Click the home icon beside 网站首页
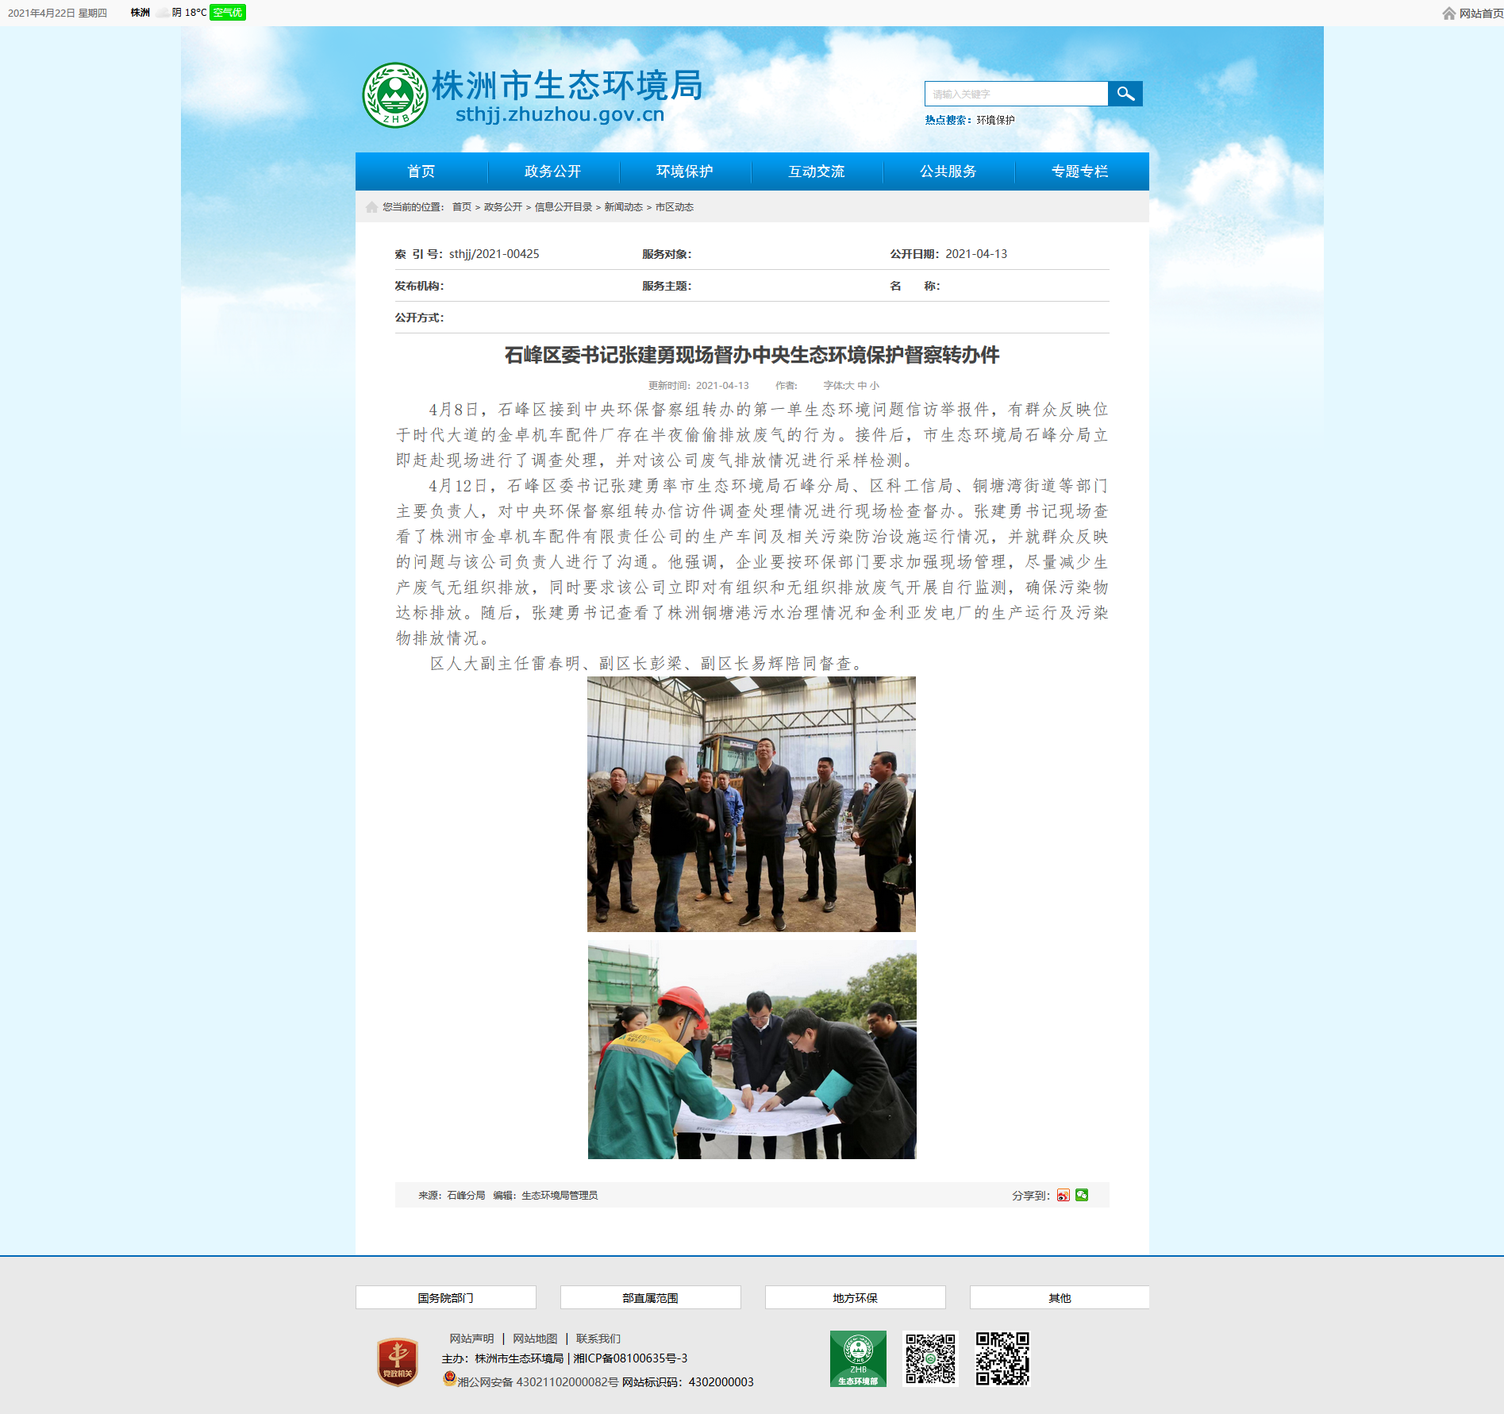Image resolution: width=1504 pixels, height=1414 pixels. tap(1449, 13)
